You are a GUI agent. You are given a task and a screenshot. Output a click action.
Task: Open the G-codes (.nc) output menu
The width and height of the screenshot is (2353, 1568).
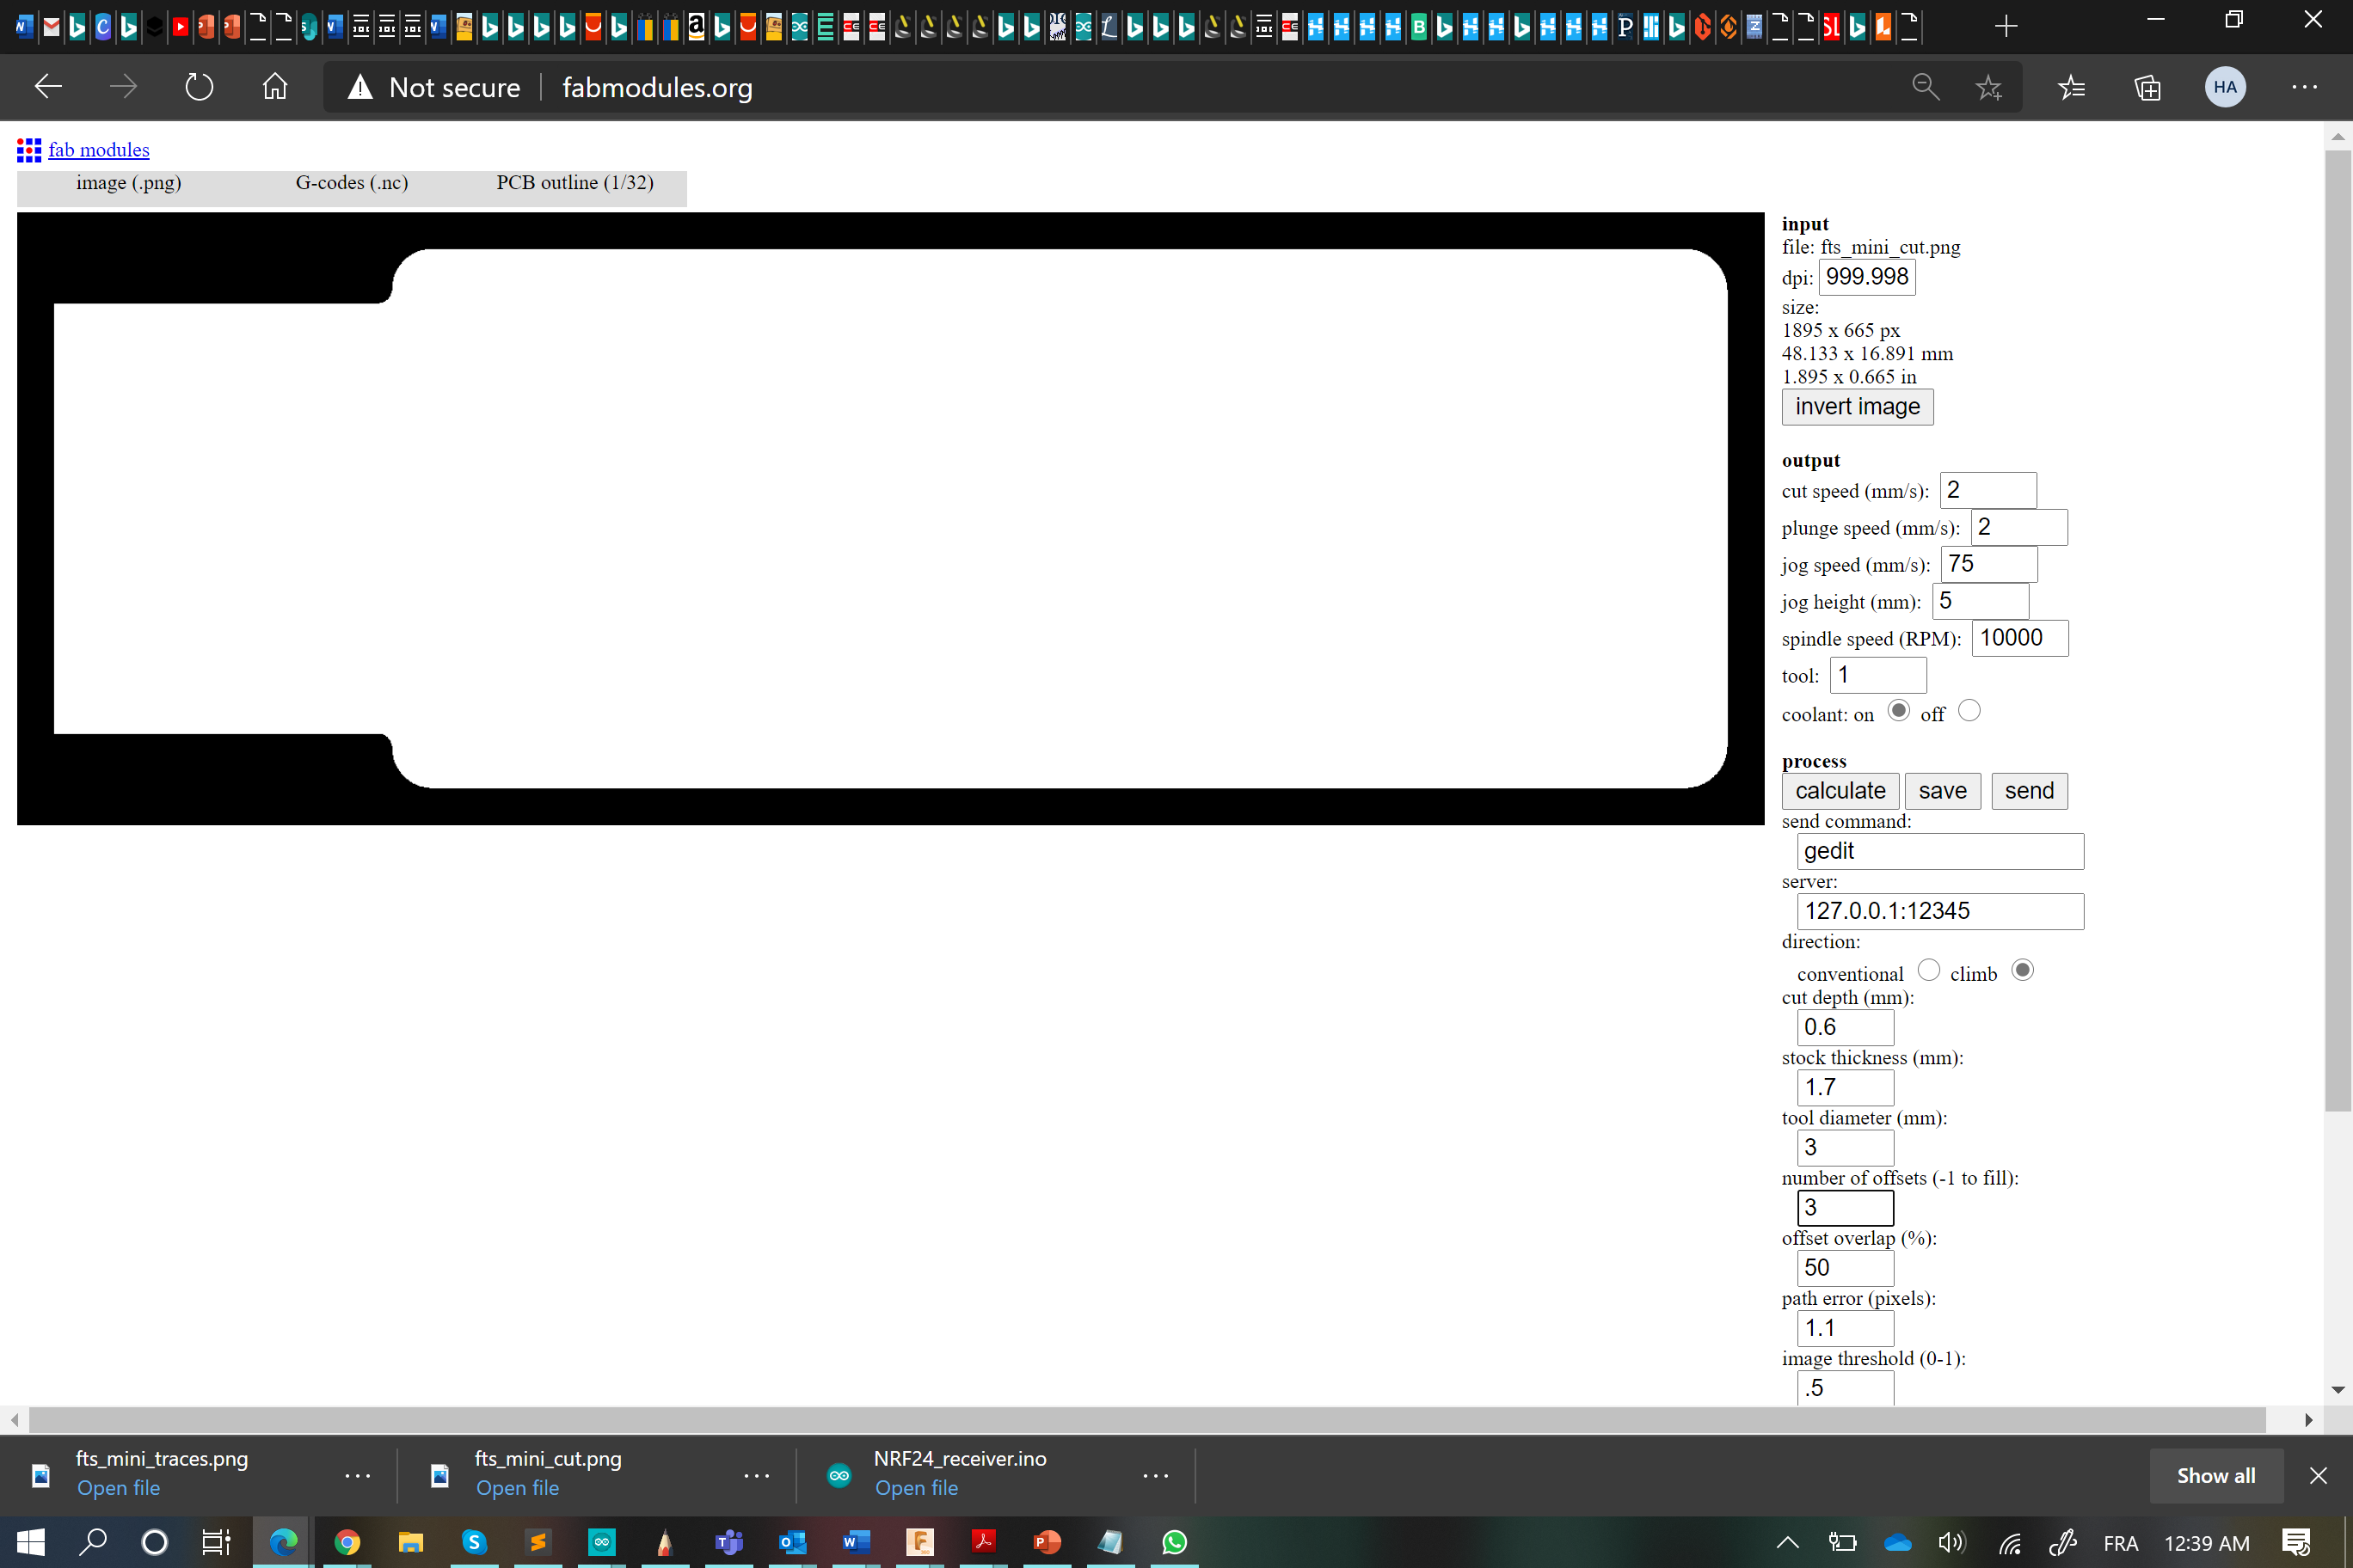[x=351, y=183]
